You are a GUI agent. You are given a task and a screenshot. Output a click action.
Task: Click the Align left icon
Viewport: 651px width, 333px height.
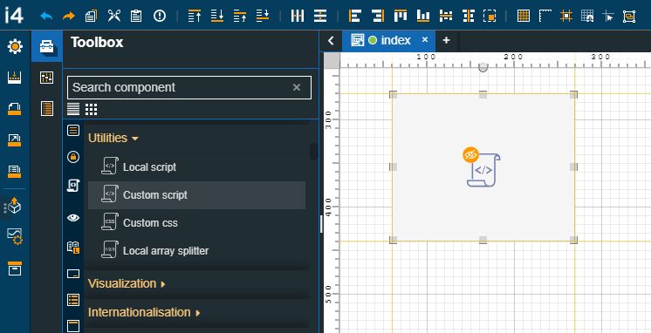[354, 16]
